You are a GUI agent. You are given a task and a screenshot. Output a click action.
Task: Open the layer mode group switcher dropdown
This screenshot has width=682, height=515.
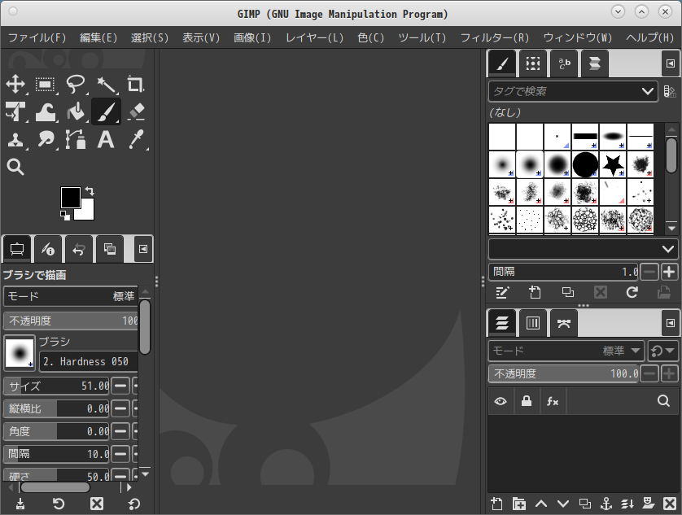click(662, 351)
